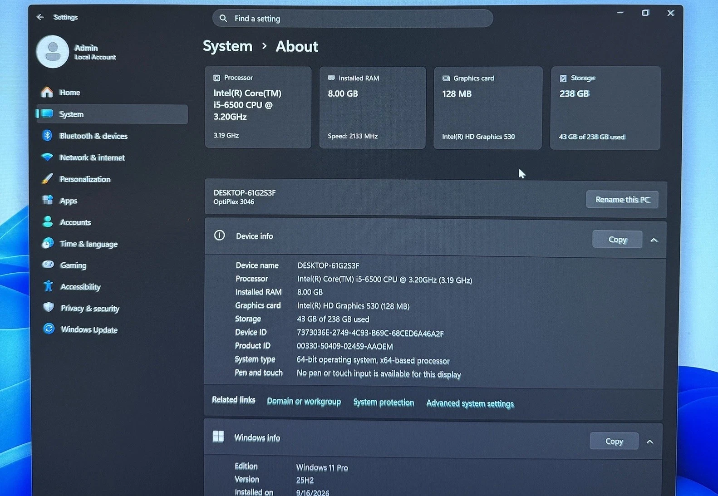
Task: Click the Time & language clock icon
Action: pyautogui.click(x=48, y=243)
